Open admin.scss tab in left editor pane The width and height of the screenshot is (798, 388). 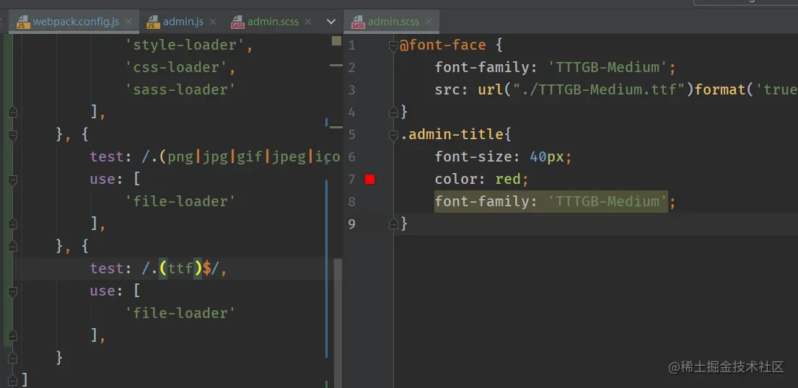tap(273, 22)
